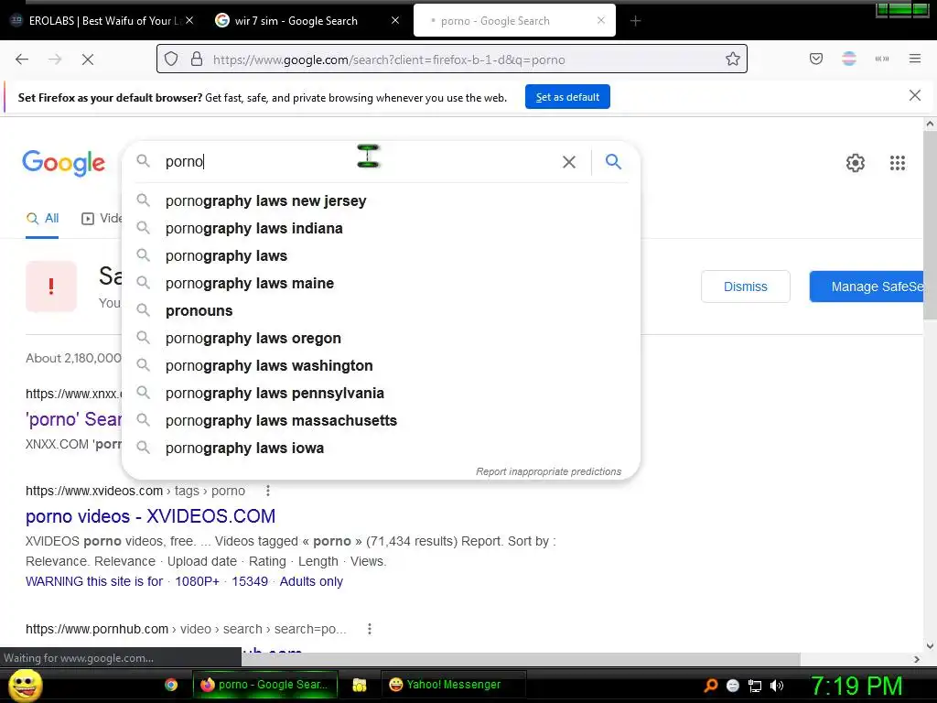
Task: Close the wir 7 sim tab
Action: pos(395,20)
